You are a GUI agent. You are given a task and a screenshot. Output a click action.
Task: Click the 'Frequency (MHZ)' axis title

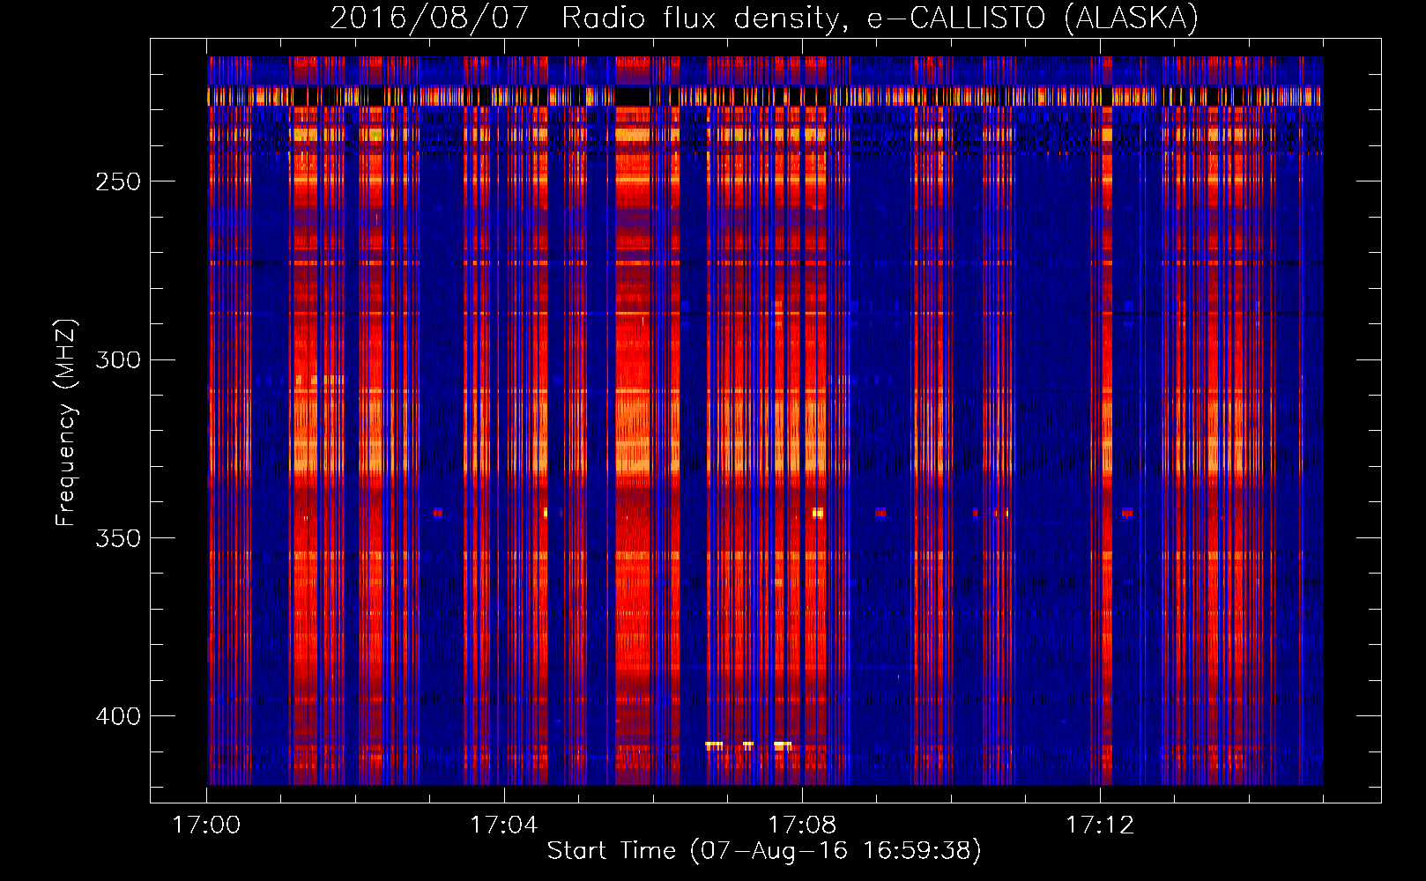tap(66, 422)
